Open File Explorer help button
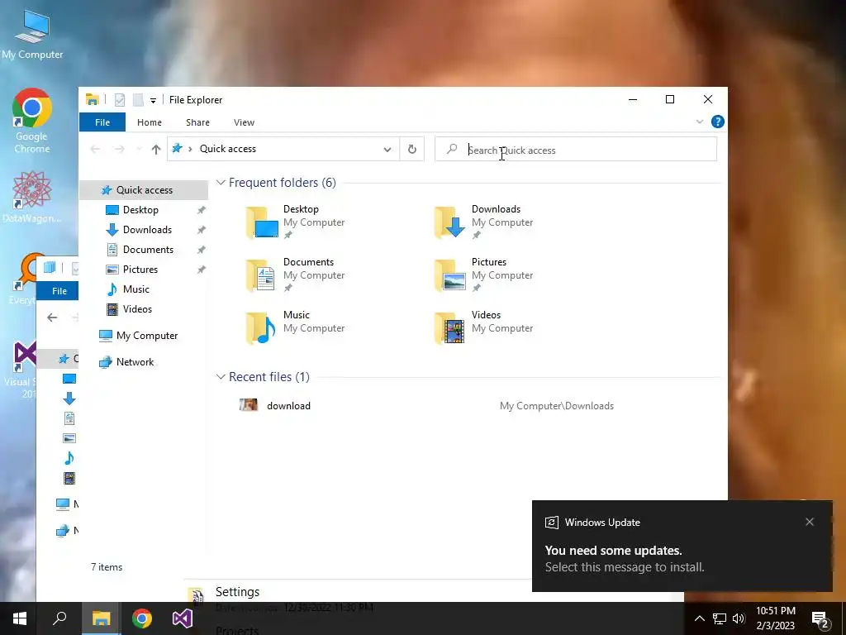 point(718,122)
